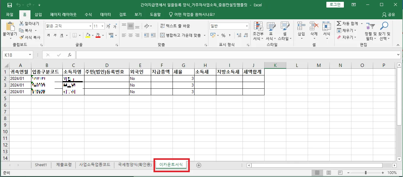The image size is (403, 177).
Task: Switch to the 제출요령 sheet tab
Action: [64, 165]
